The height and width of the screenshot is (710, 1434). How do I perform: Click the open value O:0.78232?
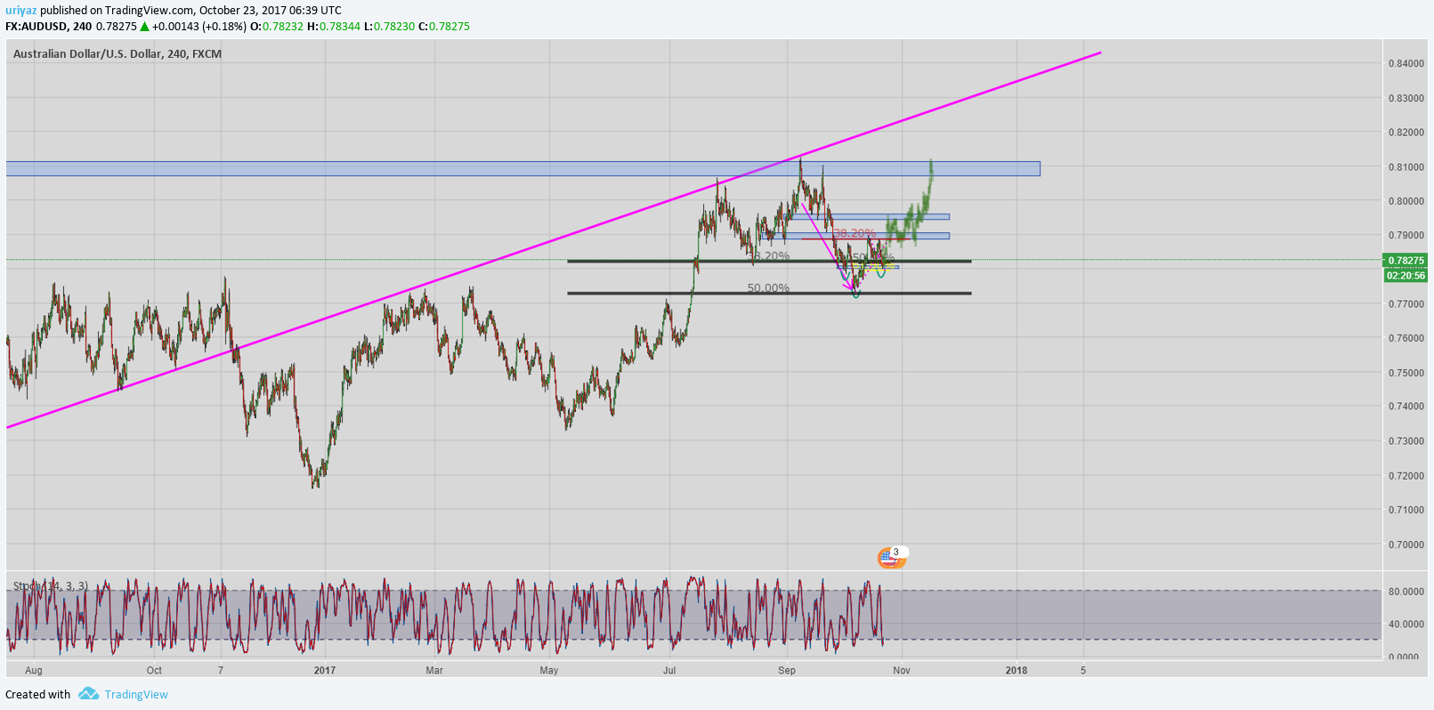pyautogui.click(x=276, y=27)
